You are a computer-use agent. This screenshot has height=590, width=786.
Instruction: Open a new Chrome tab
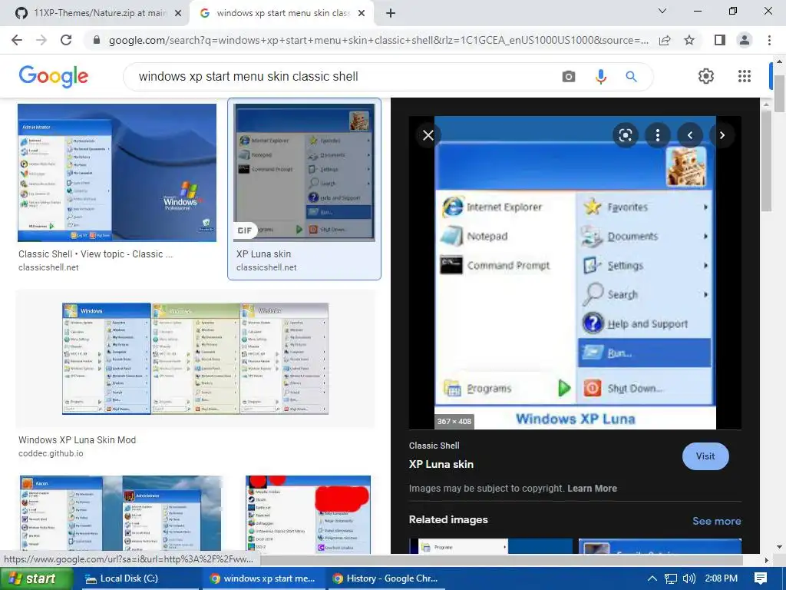tap(391, 13)
